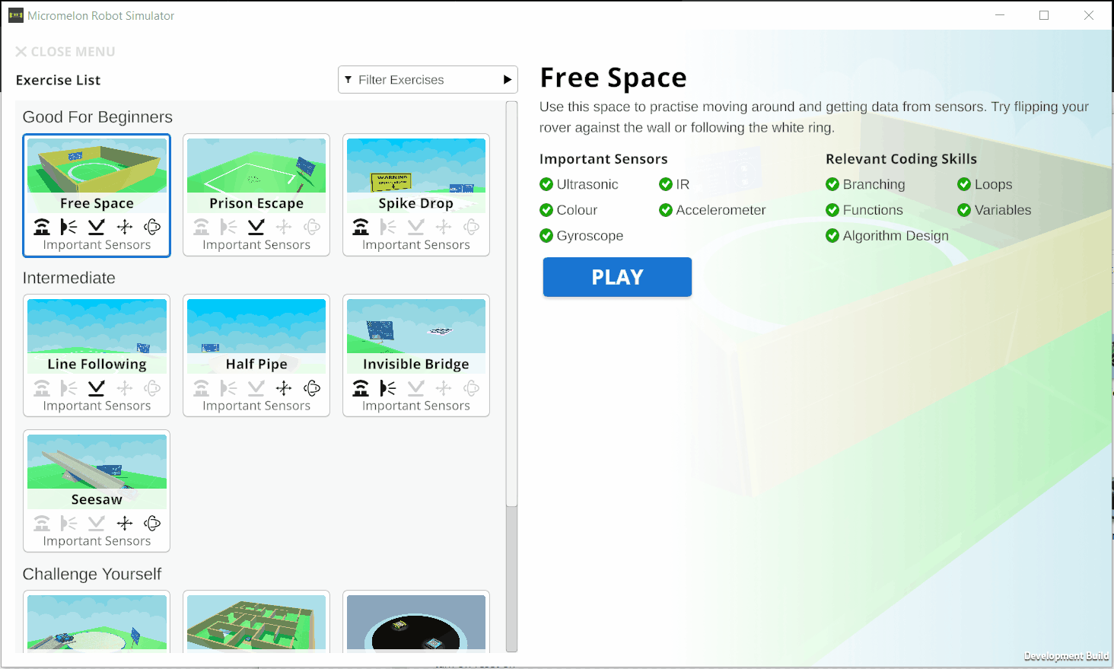Click the accelerometer icon on Half Pipe card
The width and height of the screenshot is (1114, 669).
tap(284, 388)
